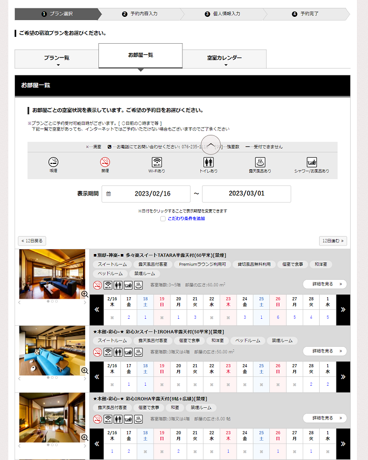The height and width of the screenshot is (460, 368).
Task: Click the Wi-Fi available legend icon
Action: point(157,162)
